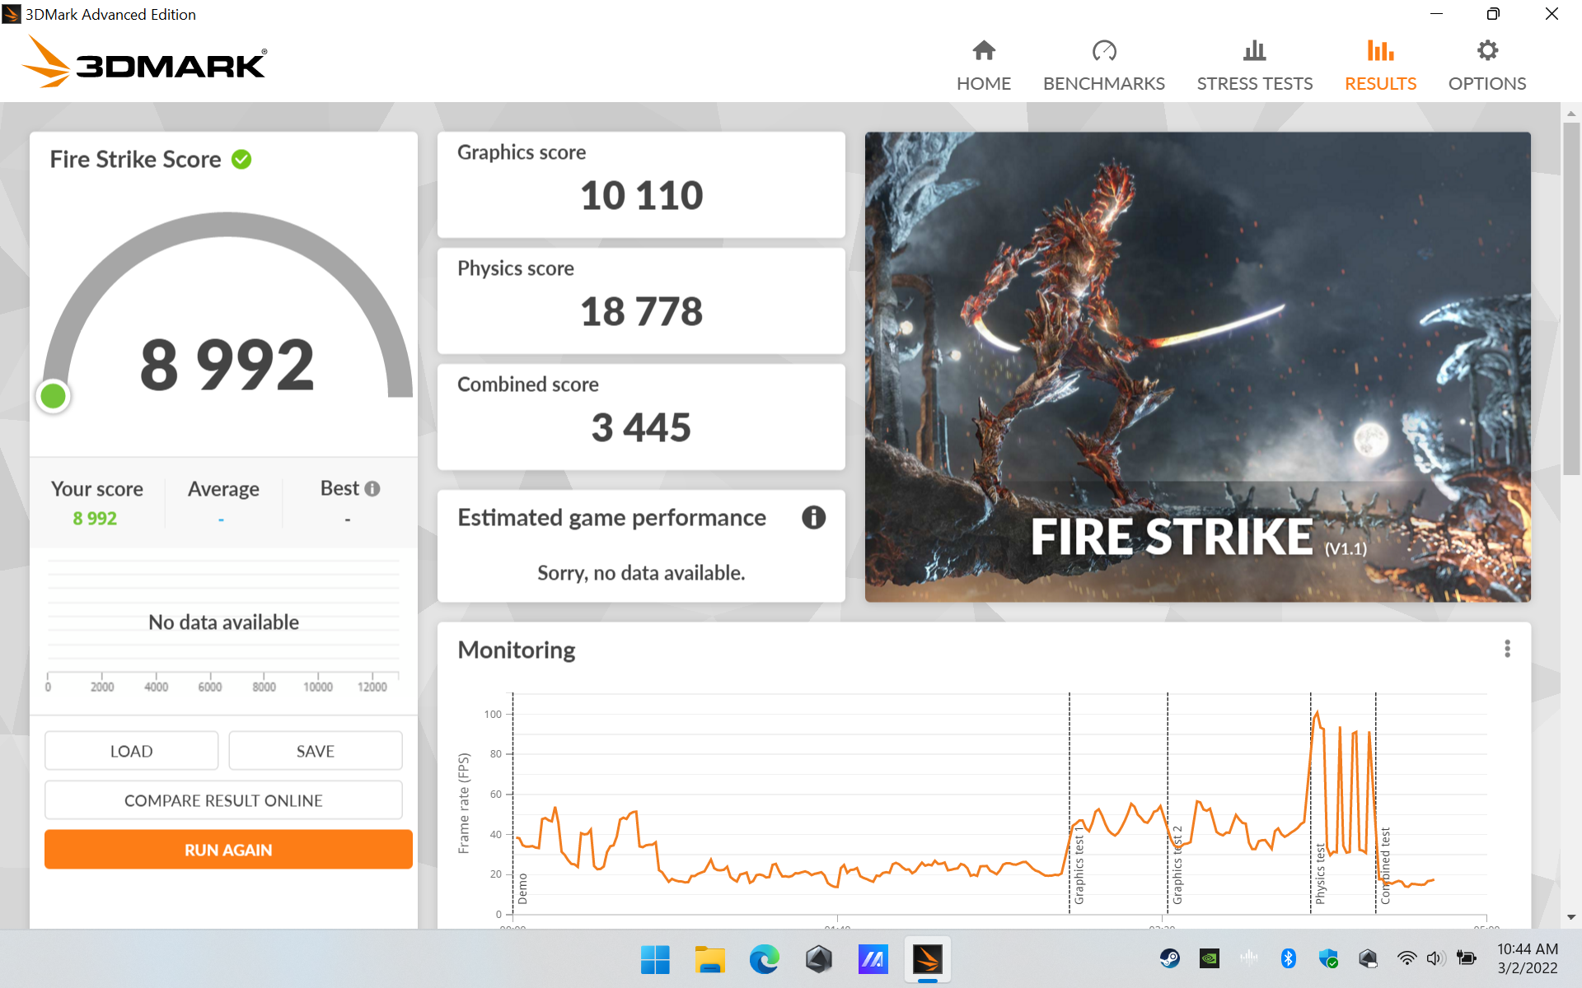This screenshot has height=988, width=1582.
Task: Click the Graphics test 2 marker line
Action: [1168, 803]
